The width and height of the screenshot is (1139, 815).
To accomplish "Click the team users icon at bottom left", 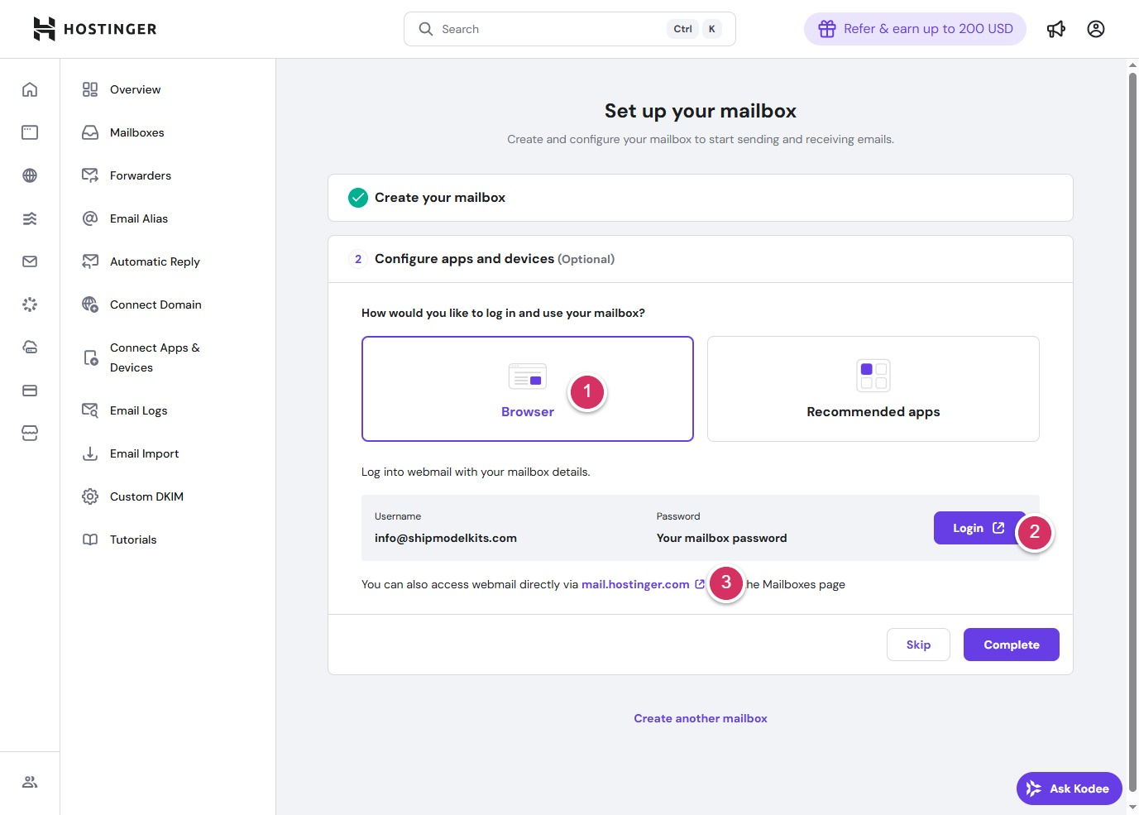I will click(30, 782).
